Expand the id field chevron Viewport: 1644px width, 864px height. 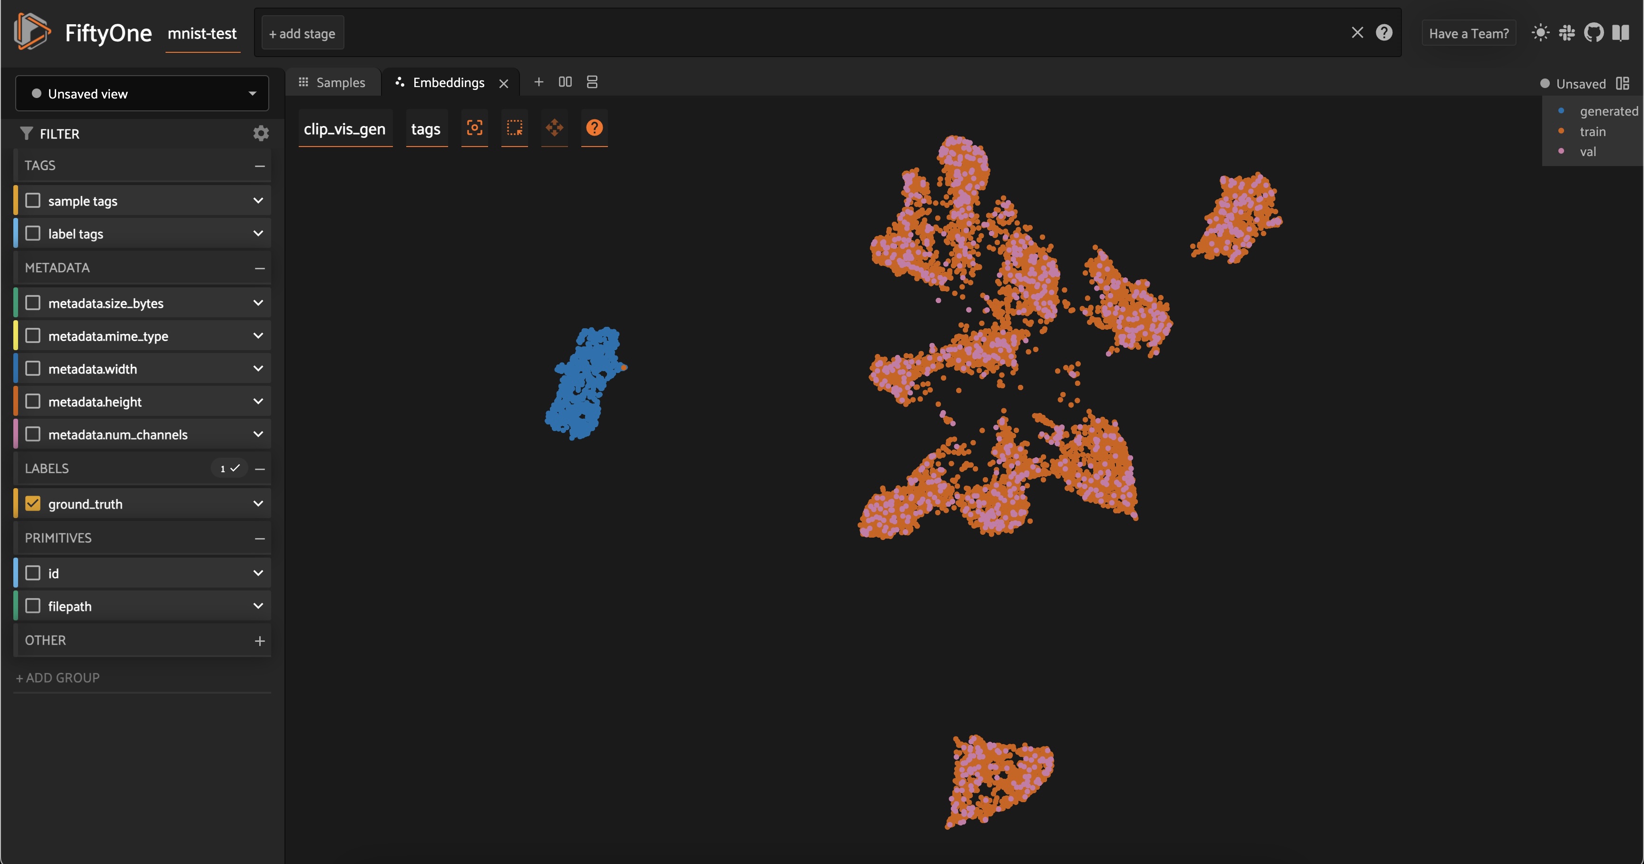[x=258, y=573]
